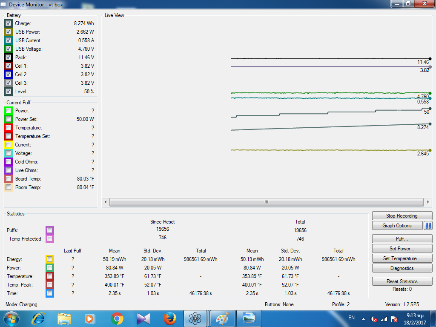Open Visual Studio from the taskbar
Viewport: 436px width, 327px height.
click(143, 318)
